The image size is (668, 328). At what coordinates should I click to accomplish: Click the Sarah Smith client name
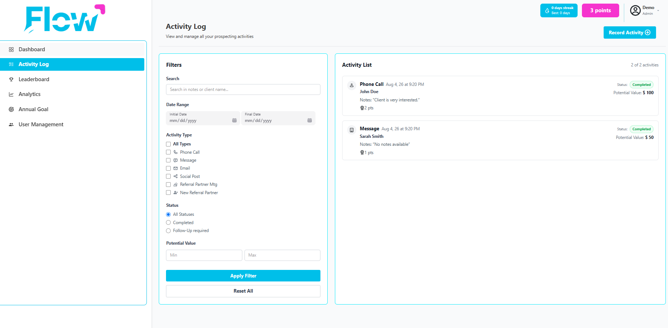click(x=371, y=136)
